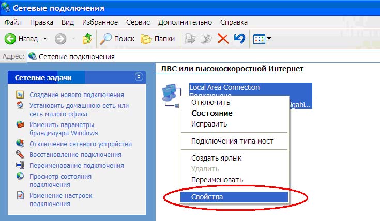The image size is (380, 221).
Task: Select Свойства in the context menu
Action: click(207, 197)
